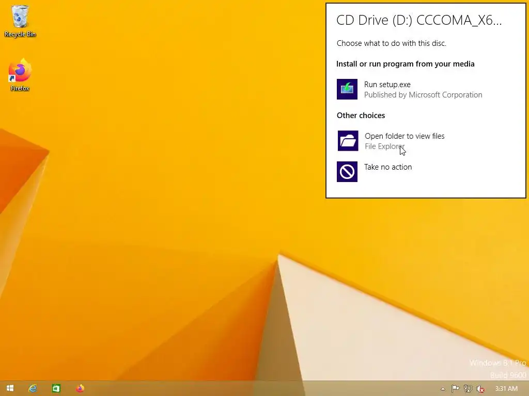
Task: Launch Internet Explorer from the taskbar
Action: point(33,388)
